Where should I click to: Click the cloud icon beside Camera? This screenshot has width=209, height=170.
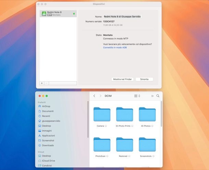coord(106,126)
